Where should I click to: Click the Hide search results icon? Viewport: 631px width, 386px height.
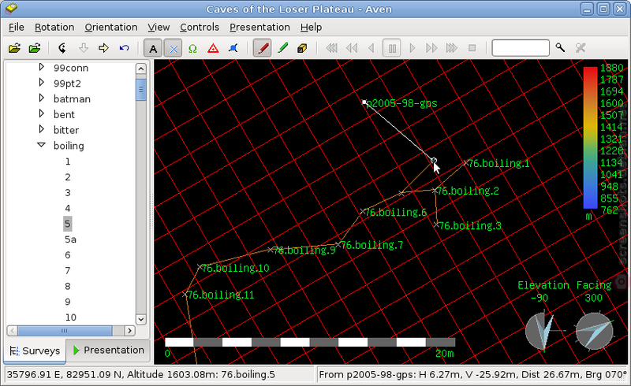coord(581,48)
